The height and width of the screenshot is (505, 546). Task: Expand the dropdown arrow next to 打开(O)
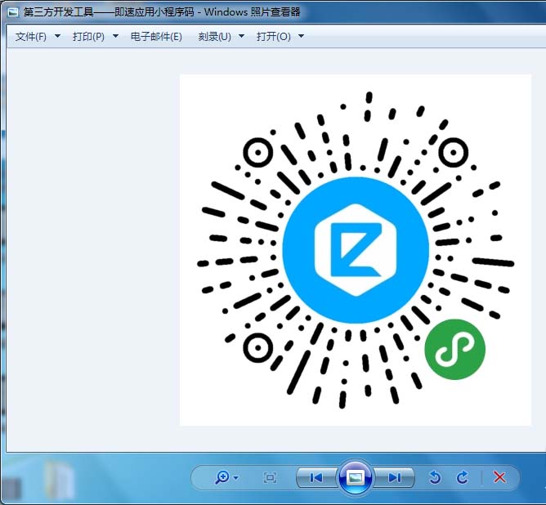[302, 36]
